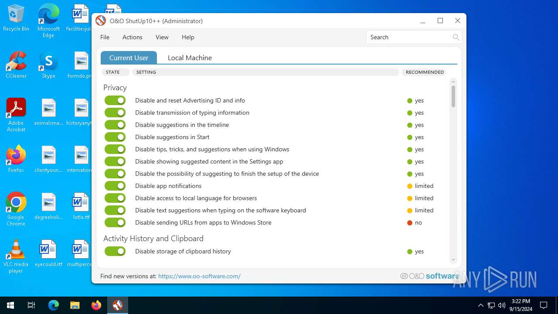Open the notification center icon

tap(544, 305)
